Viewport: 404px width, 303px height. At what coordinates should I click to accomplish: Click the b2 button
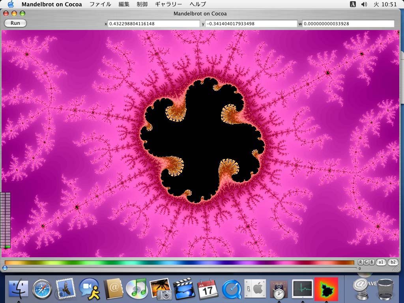point(393,262)
